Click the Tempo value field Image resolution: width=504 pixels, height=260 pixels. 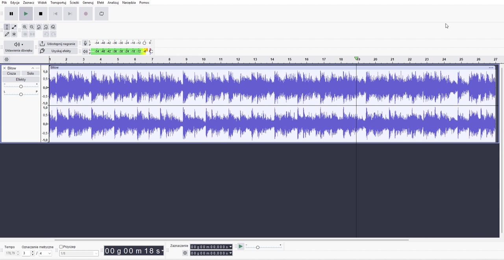(x=11, y=253)
